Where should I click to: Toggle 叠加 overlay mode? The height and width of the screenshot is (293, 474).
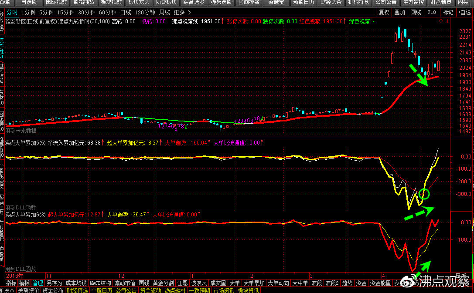(x=399, y=12)
